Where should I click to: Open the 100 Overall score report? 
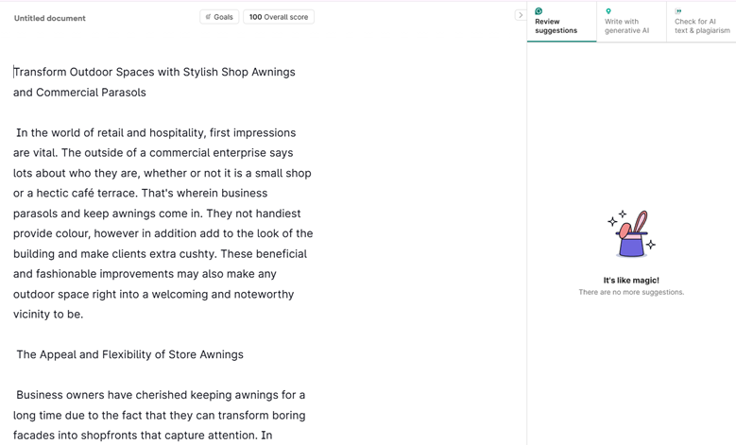(279, 17)
